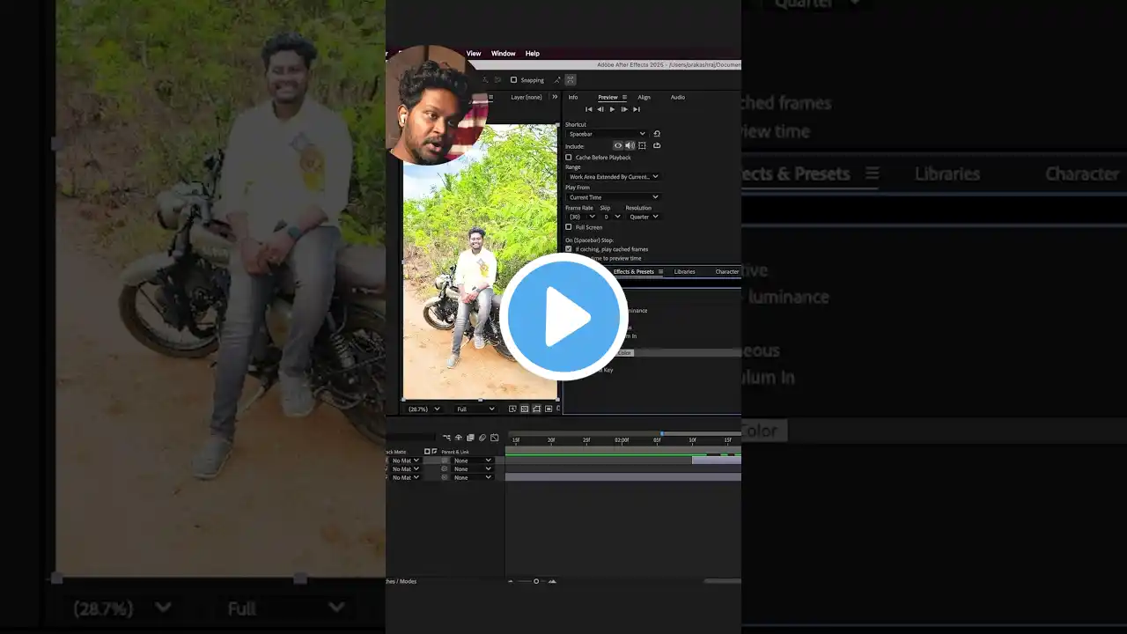Open the sharp Full resolution dropdown under viewer
Image resolution: width=1127 pixels, height=634 pixels.
475,409
